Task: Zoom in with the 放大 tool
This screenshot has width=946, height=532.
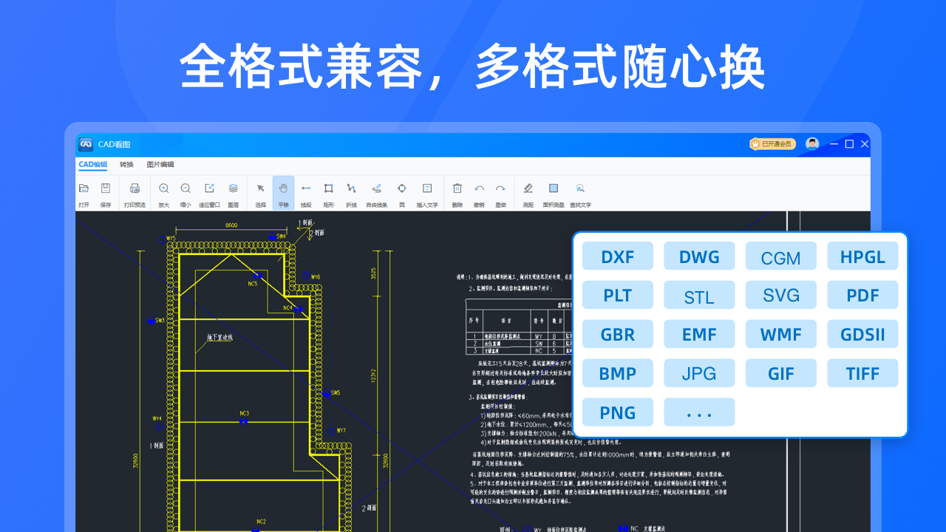Action: point(164,189)
